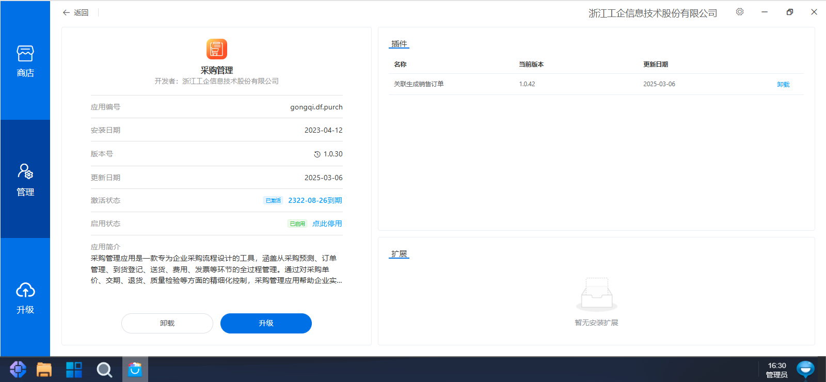
Task: Open the blue tiles taskbar icon
Action: [74, 370]
